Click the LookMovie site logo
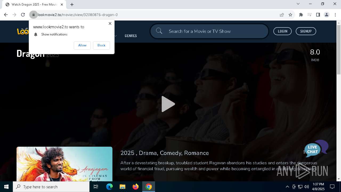The width and height of the screenshot is (341, 192). click(x=23, y=31)
